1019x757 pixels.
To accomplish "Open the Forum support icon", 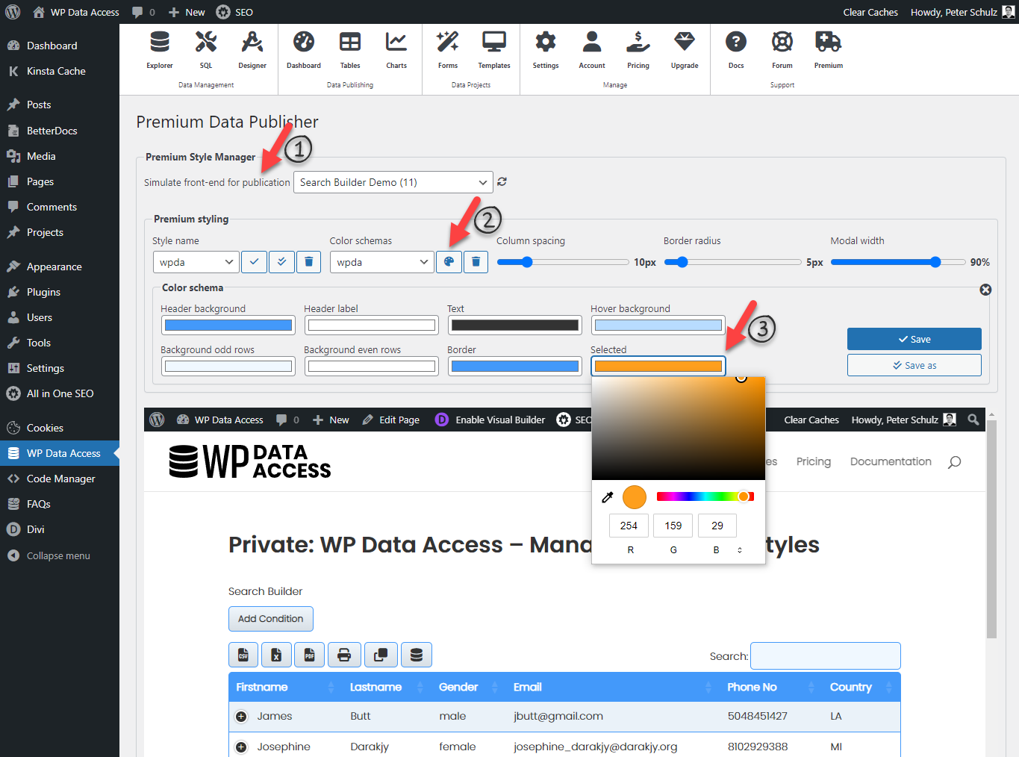I will [782, 50].
